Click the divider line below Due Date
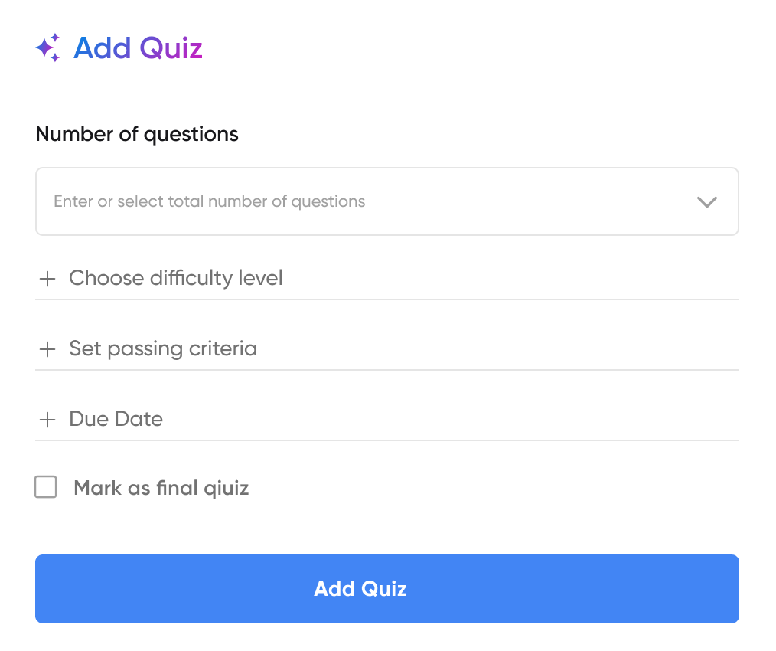The height and width of the screenshot is (651, 776). pyautogui.click(x=386, y=440)
